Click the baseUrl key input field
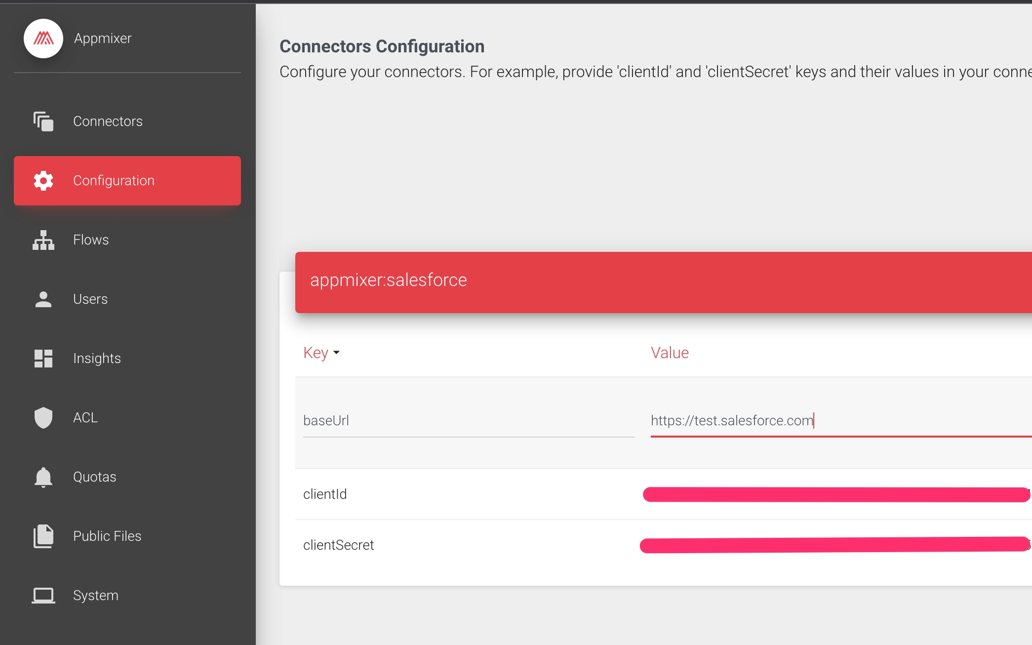Screen dimensions: 1032x645 pos(468,421)
